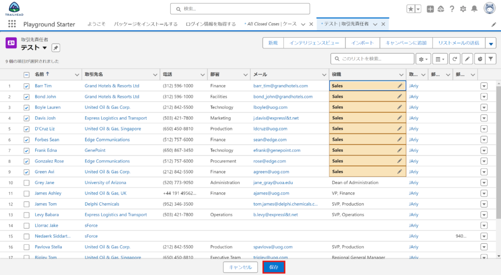Image resolution: width=501 pixels, height=275 pixels.
Task: Click the notifications bell icon
Action: (474, 9)
